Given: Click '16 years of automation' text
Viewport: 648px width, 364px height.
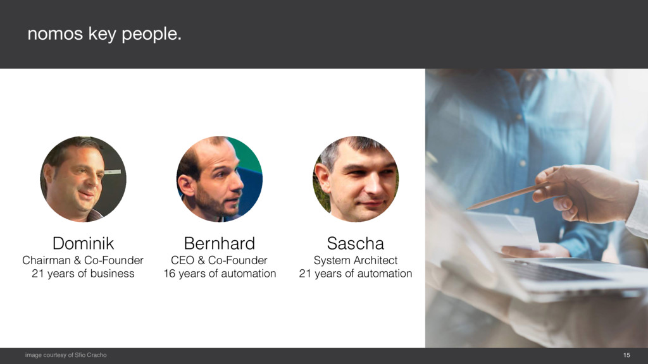Looking at the screenshot, I should 220,274.
